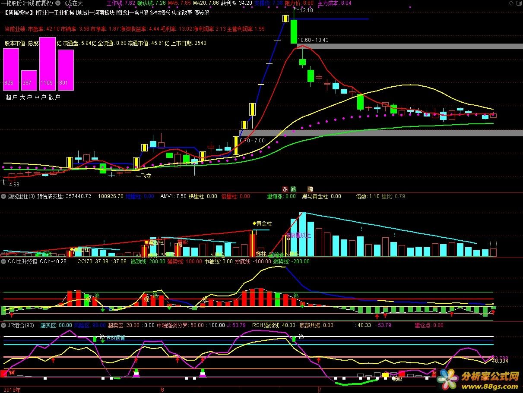Click the 工业机械 industry text
The width and height of the screenshot is (523, 393).
[x=64, y=13]
